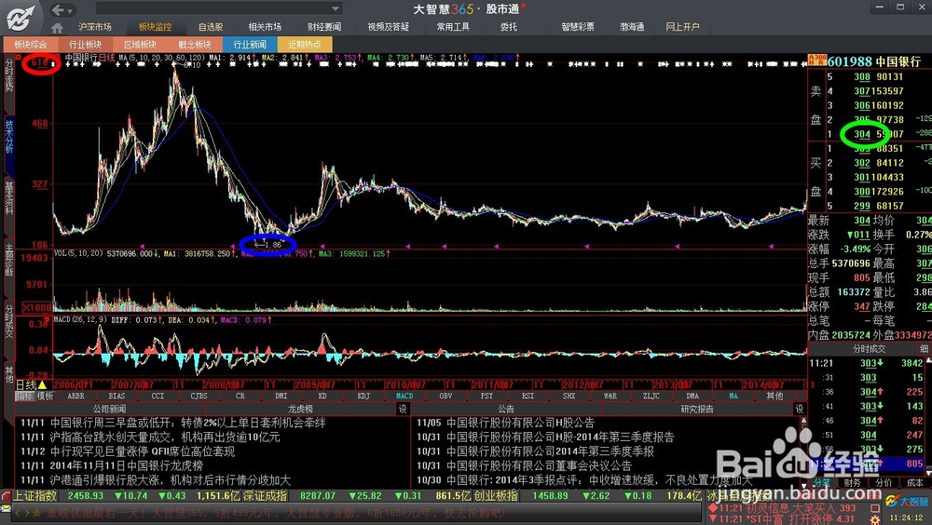Open the 常用工具 menu

tap(453, 27)
